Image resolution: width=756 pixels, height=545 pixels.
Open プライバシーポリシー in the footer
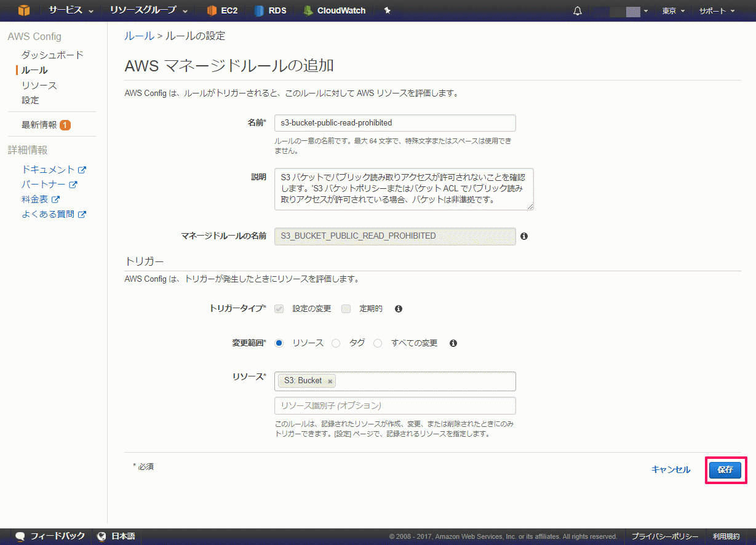pos(665,536)
